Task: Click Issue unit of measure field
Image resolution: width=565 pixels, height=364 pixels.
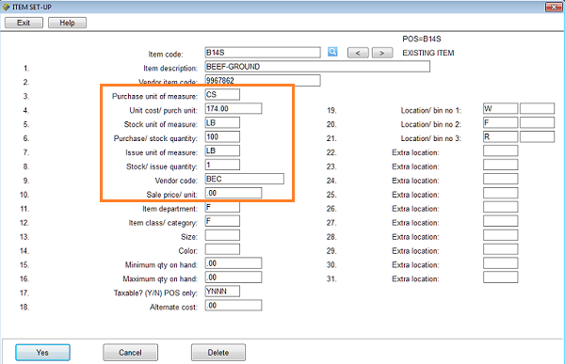Action: click(x=222, y=150)
